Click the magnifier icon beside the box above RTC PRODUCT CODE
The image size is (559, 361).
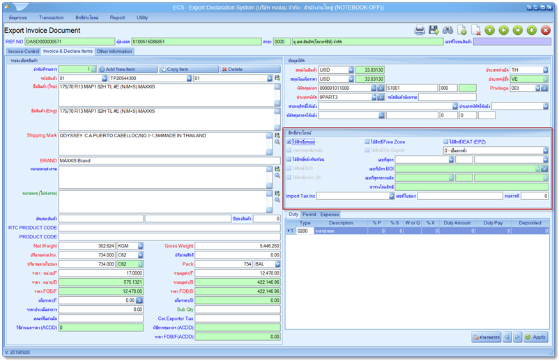277,200
